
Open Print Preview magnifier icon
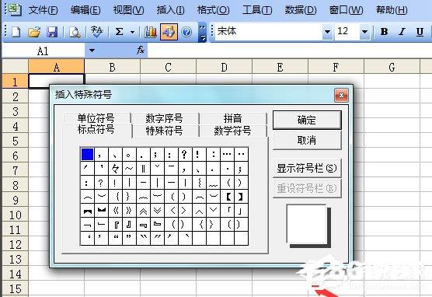point(75,32)
